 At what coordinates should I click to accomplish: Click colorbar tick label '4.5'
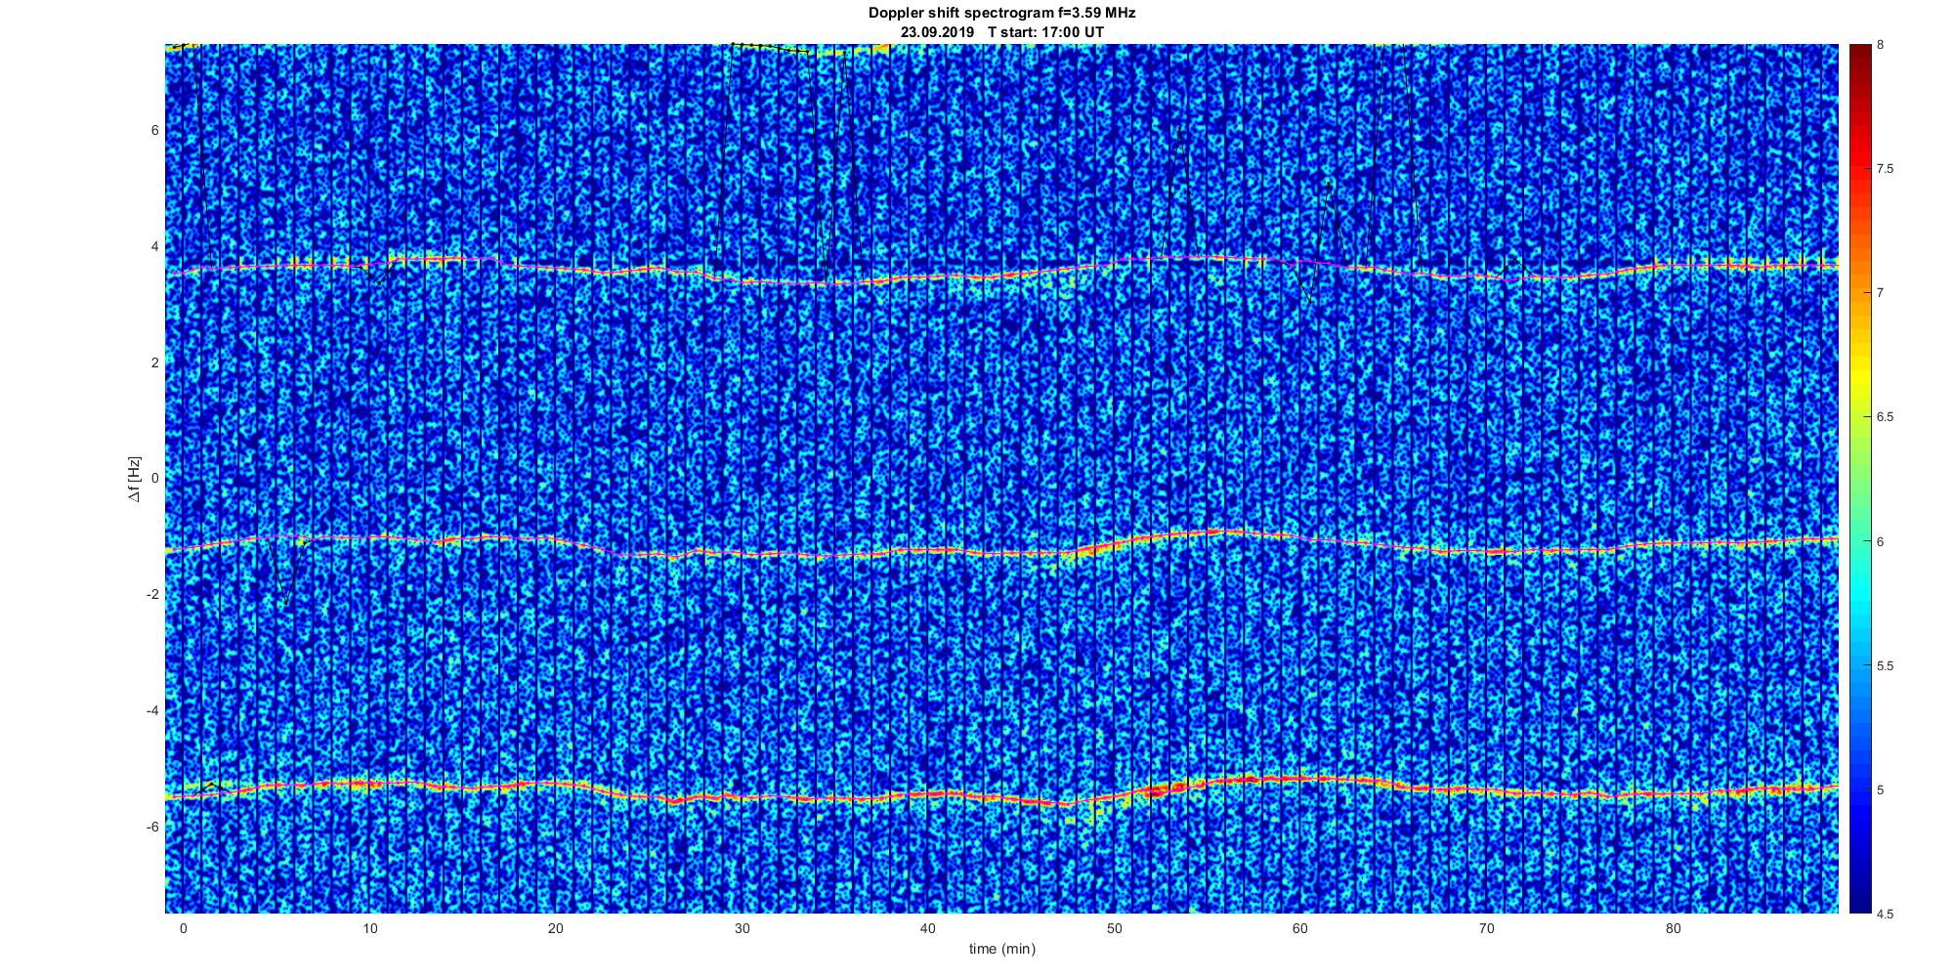pyautogui.click(x=1886, y=914)
